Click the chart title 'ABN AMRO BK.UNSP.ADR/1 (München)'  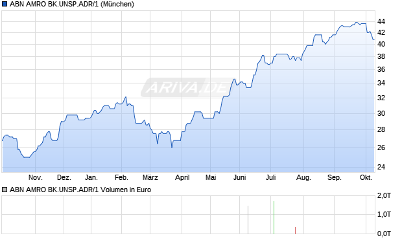tap(72, 4)
